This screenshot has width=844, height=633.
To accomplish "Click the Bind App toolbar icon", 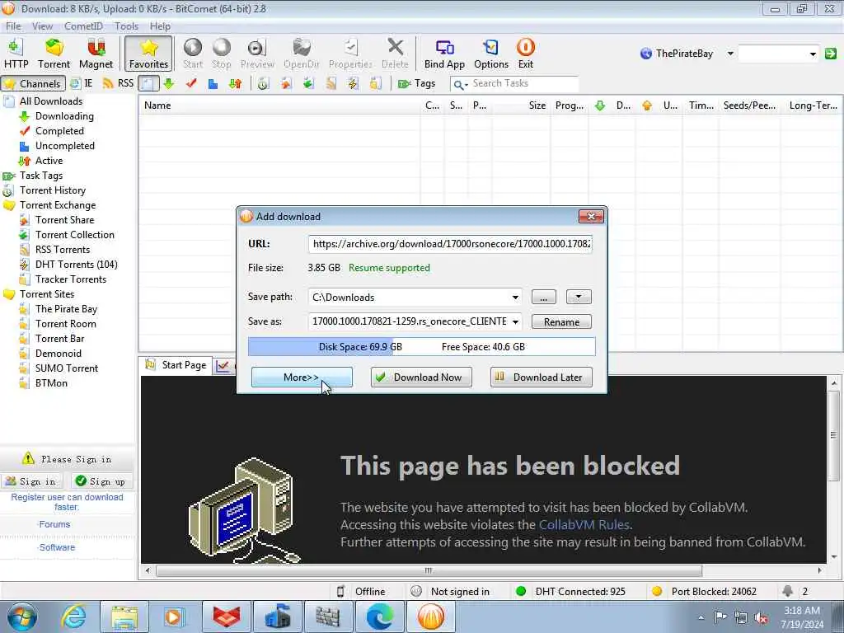I will pos(444,54).
